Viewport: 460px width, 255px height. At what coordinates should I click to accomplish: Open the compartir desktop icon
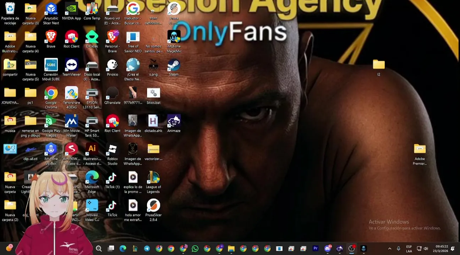coord(10,68)
